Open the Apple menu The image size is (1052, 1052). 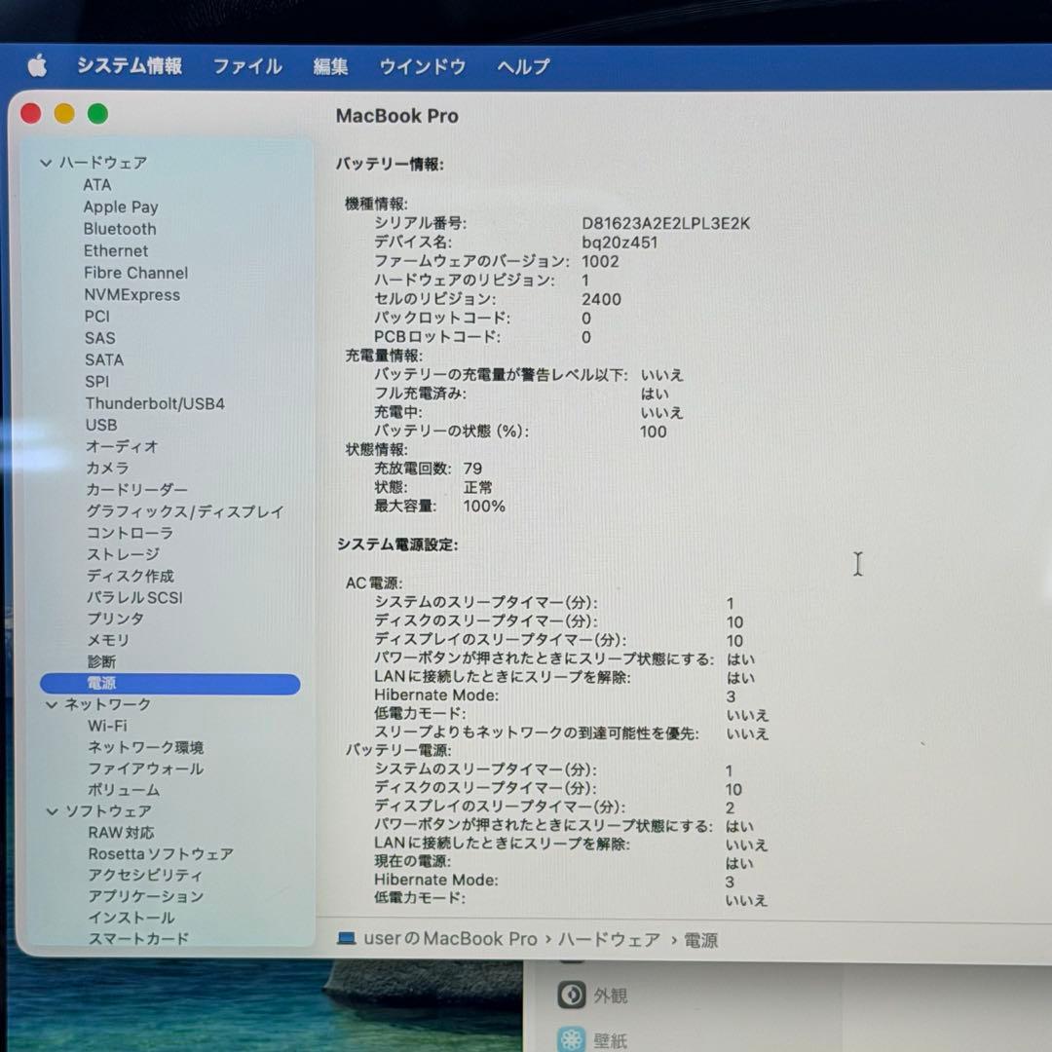[x=36, y=66]
